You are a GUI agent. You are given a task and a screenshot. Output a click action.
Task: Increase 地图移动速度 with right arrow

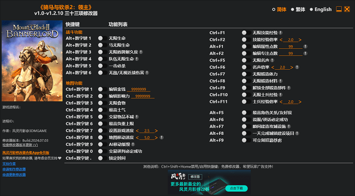[x=156, y=137]
